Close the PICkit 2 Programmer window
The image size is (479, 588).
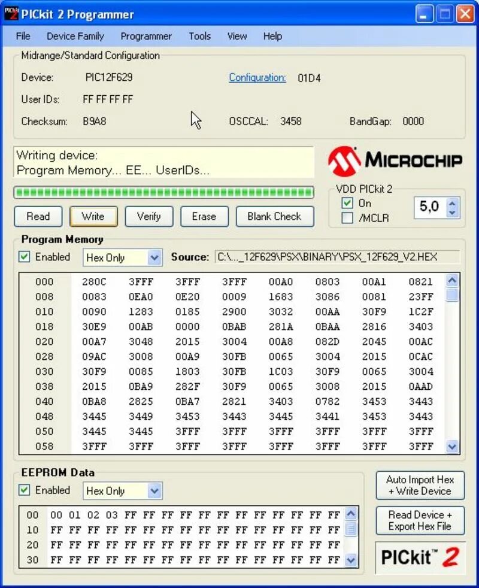pyautogui.click(x=465, y=14)
